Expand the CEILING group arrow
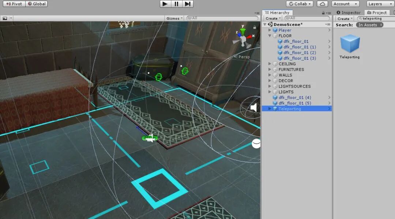Viewport: 395px width, 219px height. click(x=270, y=64)
